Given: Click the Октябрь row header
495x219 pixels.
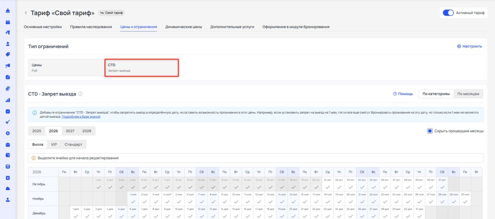Looking at the screenshot, I should [x=43, y=184].
